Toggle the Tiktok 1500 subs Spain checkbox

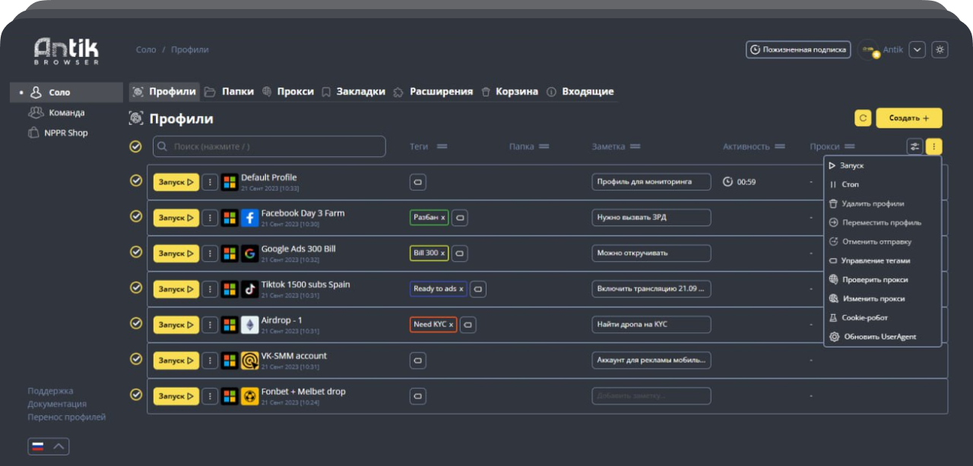click(x=136, y=288)
